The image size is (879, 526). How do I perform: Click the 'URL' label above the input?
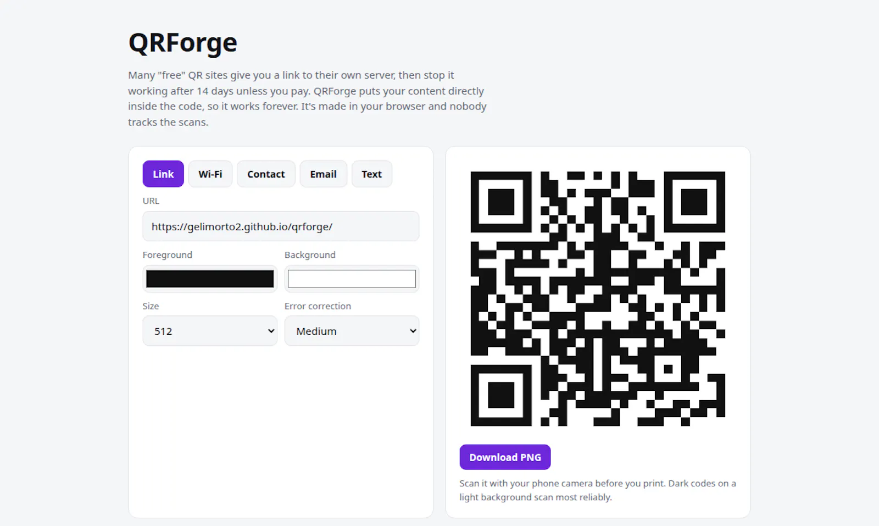pyautogui.click(x=151, y=201)
